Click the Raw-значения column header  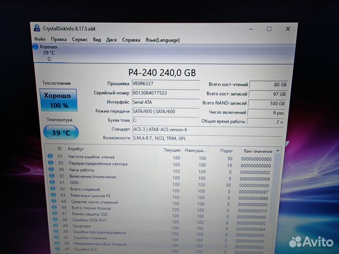click(258, 151)
